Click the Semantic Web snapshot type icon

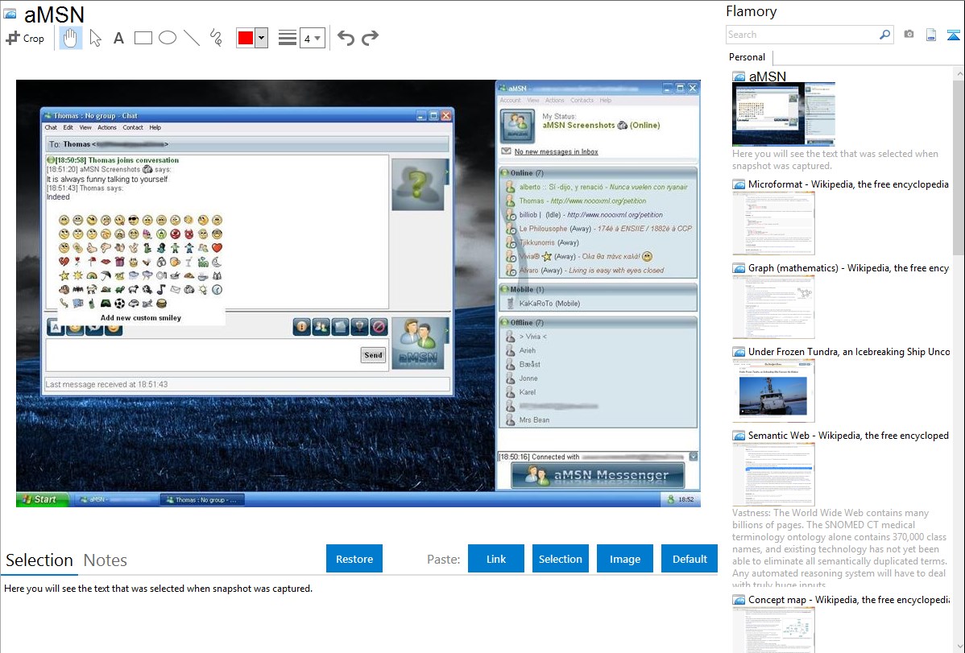point(739,435)
